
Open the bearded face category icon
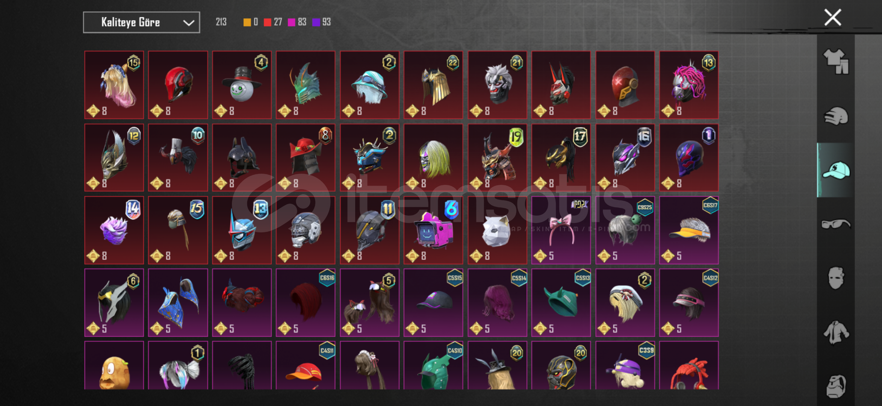click(836, 386)
